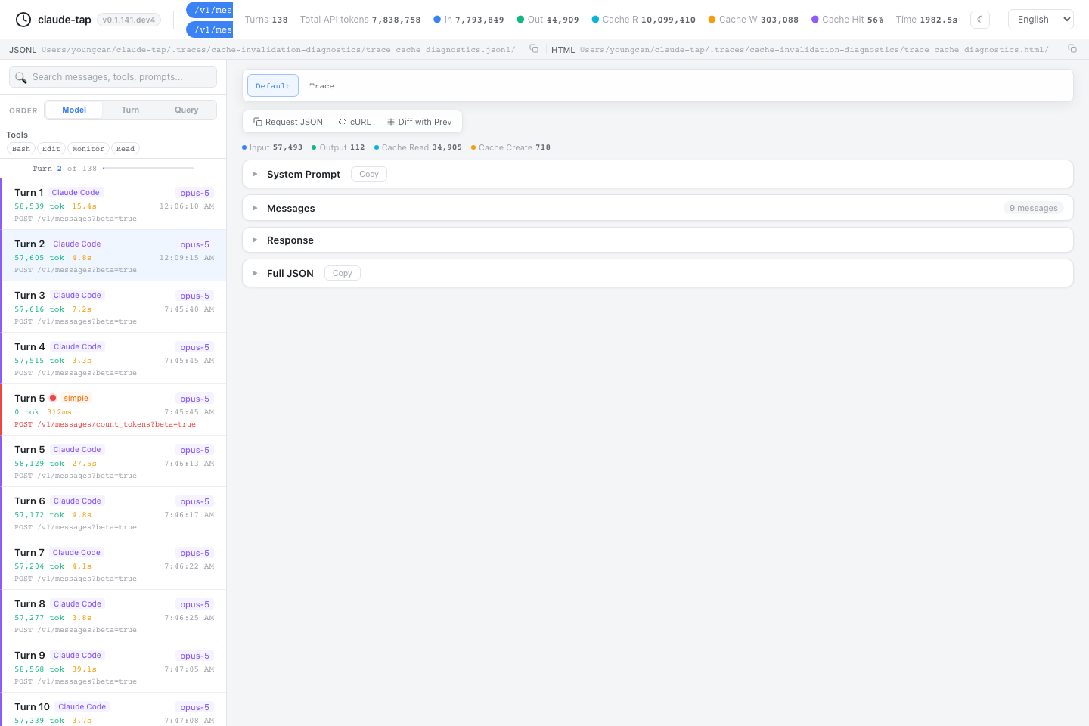Copy the System Prompt
This screenshot has height=726, width=1089.
coord(369,174)
